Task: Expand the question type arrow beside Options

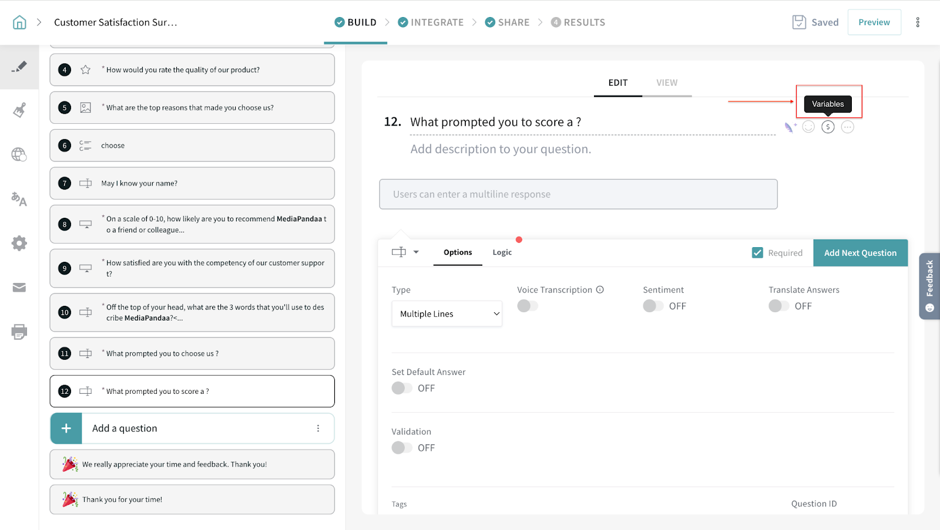Action: (x=416, y=252)
